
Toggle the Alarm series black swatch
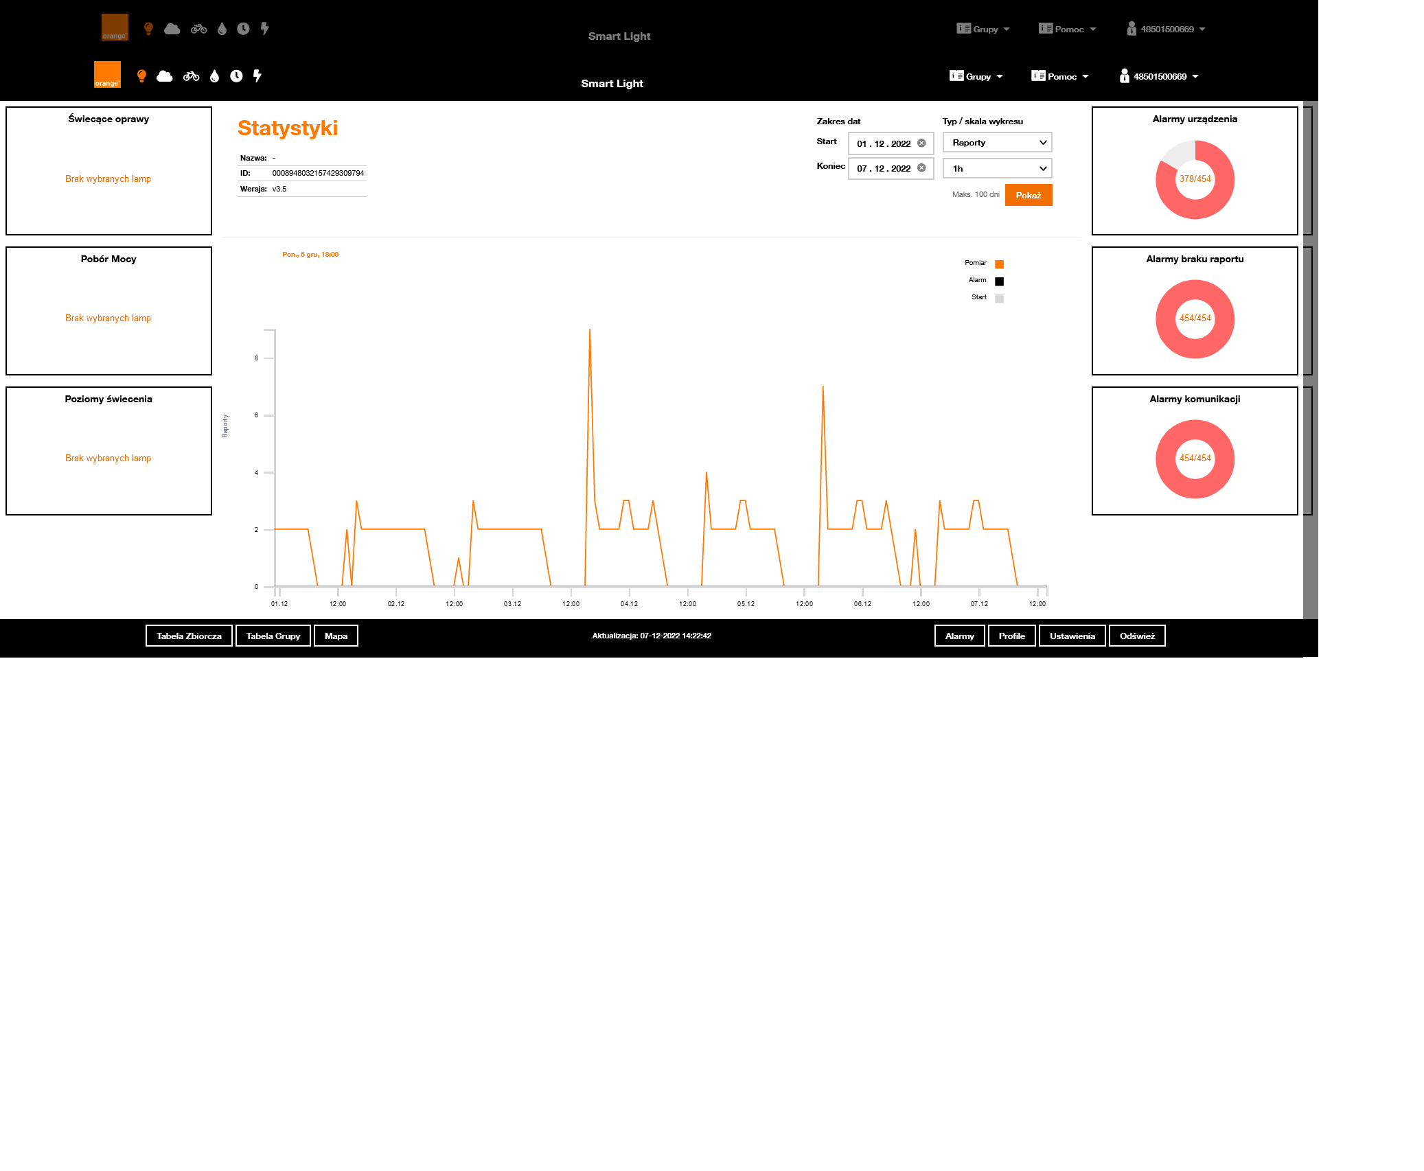(x=999, y=281)
